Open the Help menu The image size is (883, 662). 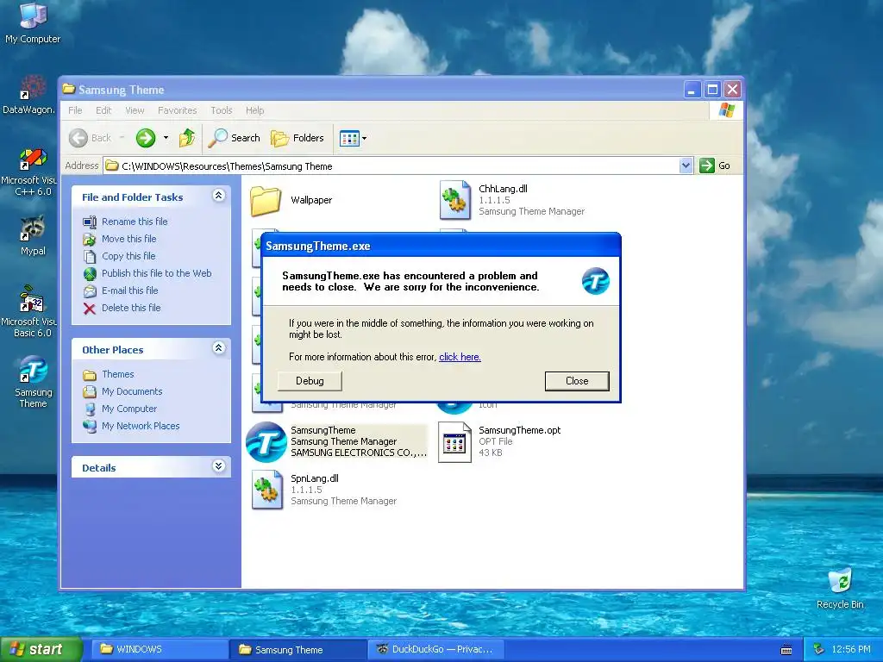pos(254,110)
